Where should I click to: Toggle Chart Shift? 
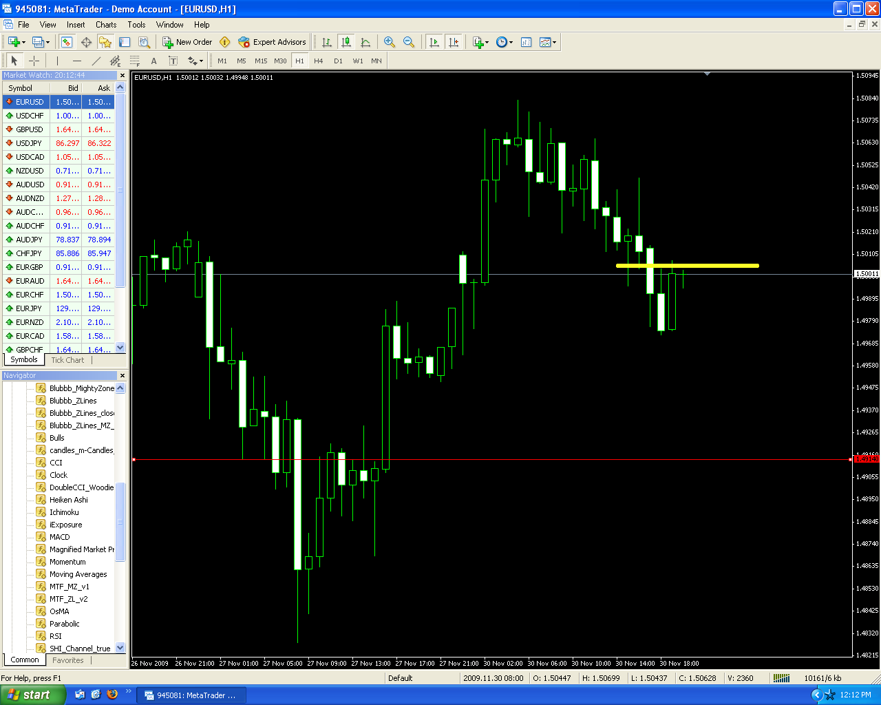[454, 42]
